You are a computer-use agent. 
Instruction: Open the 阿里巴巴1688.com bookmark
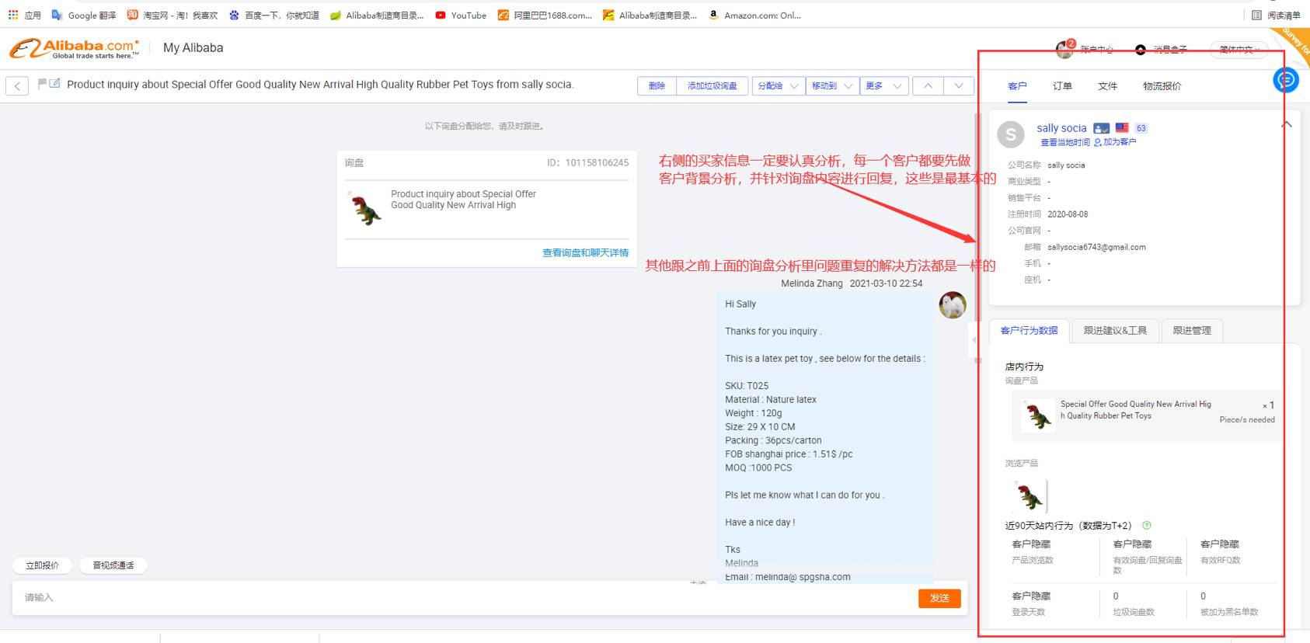pos(545,15)
